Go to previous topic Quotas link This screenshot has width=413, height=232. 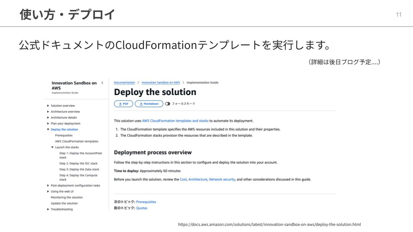142,208
